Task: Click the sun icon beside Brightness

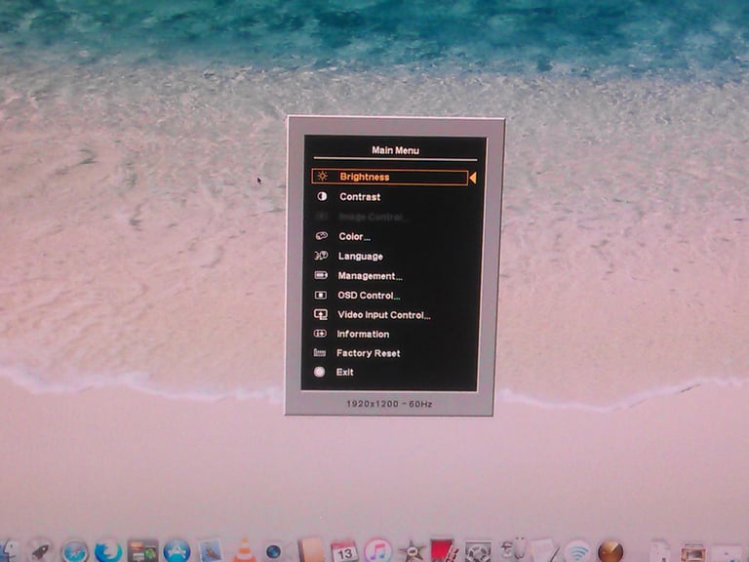Action: click(x=323, y=177)
